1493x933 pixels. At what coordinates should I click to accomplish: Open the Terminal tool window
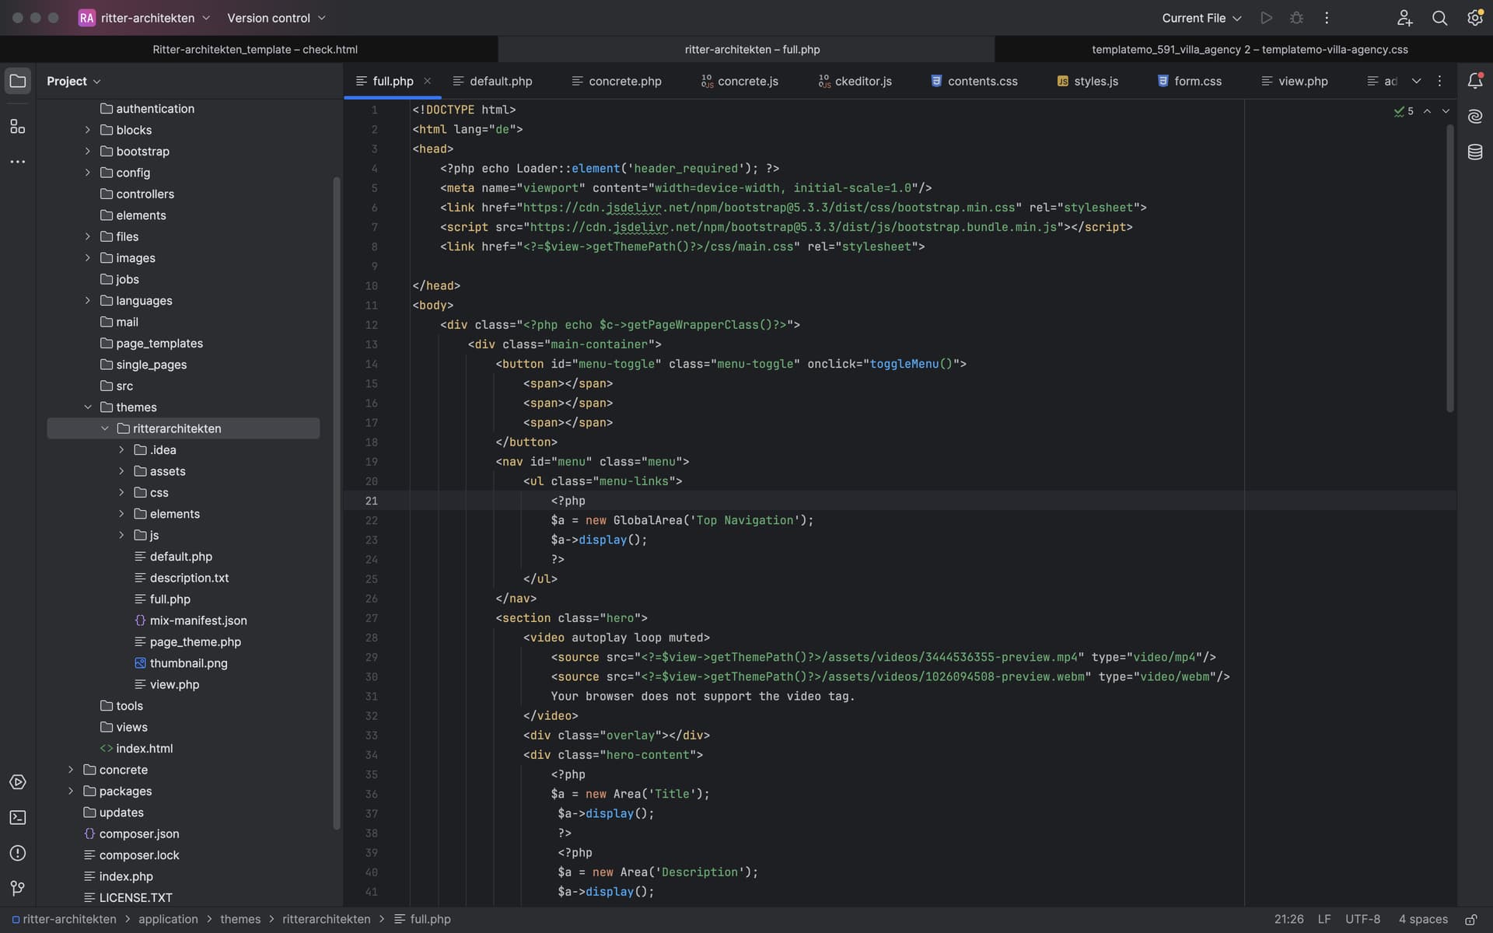coord(17,818)
